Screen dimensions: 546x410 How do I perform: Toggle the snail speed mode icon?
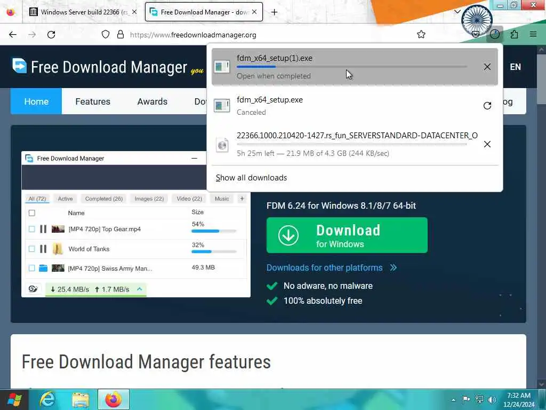34,289
